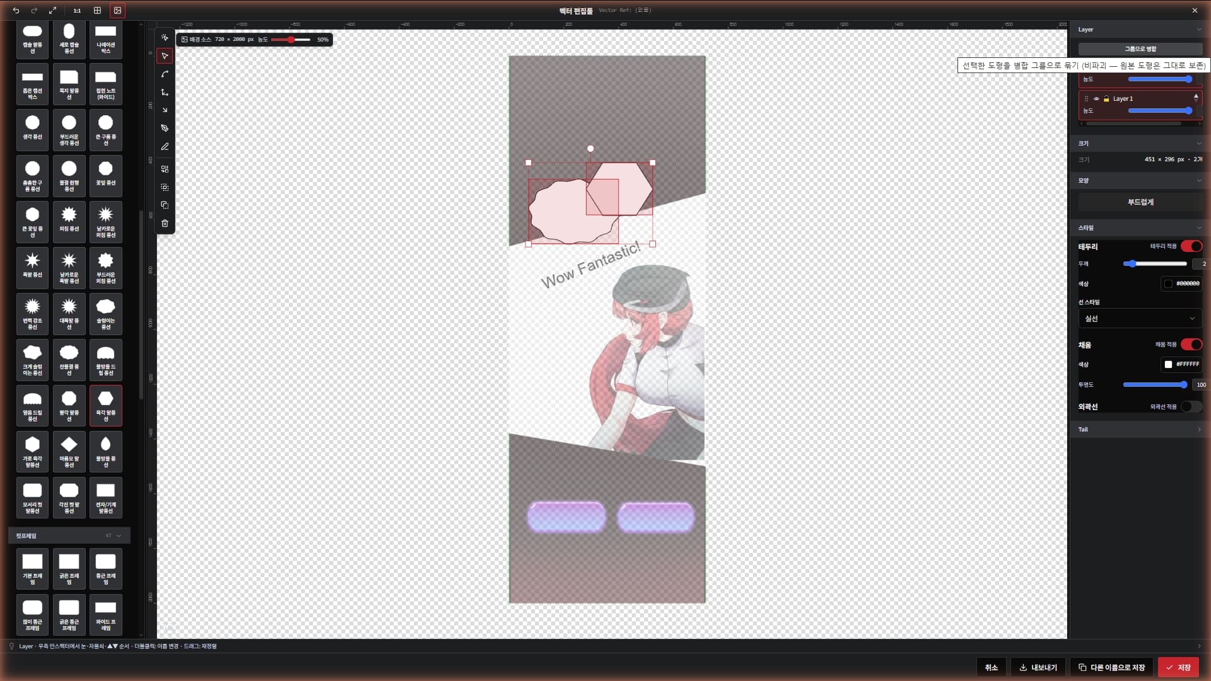
Task: Click the duplicate shapes icon
Action: (x=165, y=205)
